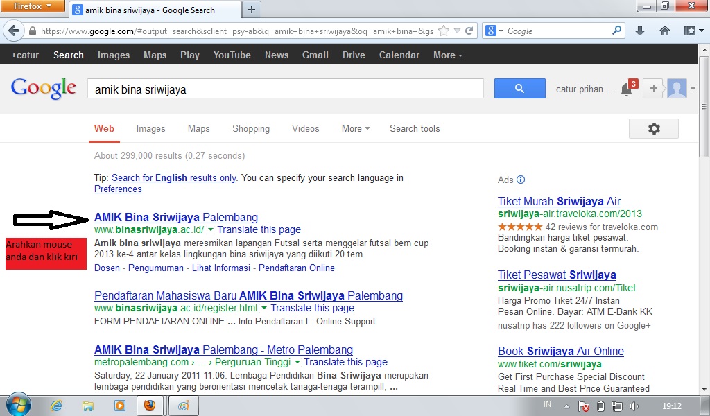Open the Firefox menu button
The height and width of the screenshot is (416, 710).
(x=33, y=6)
